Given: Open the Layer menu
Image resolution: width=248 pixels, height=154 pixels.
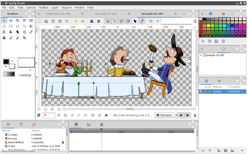Looking at the screenshot, I should (x=55, y=8).
